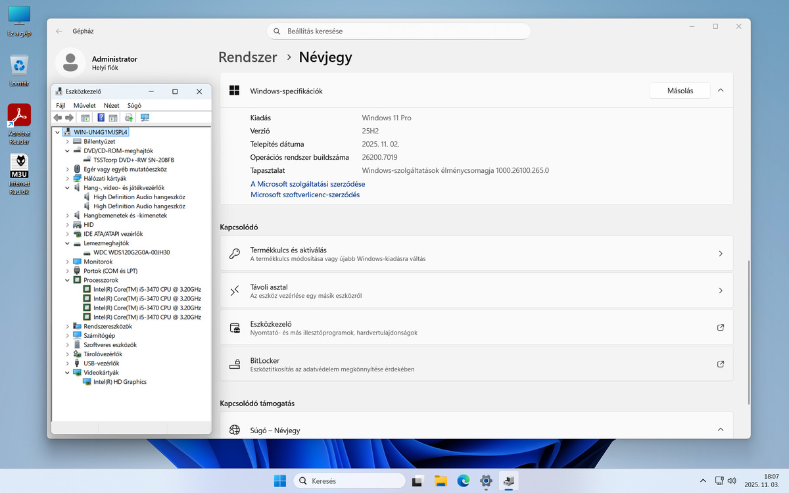This screenshot has height=493, width=789.
Task: Open the Eszközkezelő card in Settings
Action: click(477, 327)
